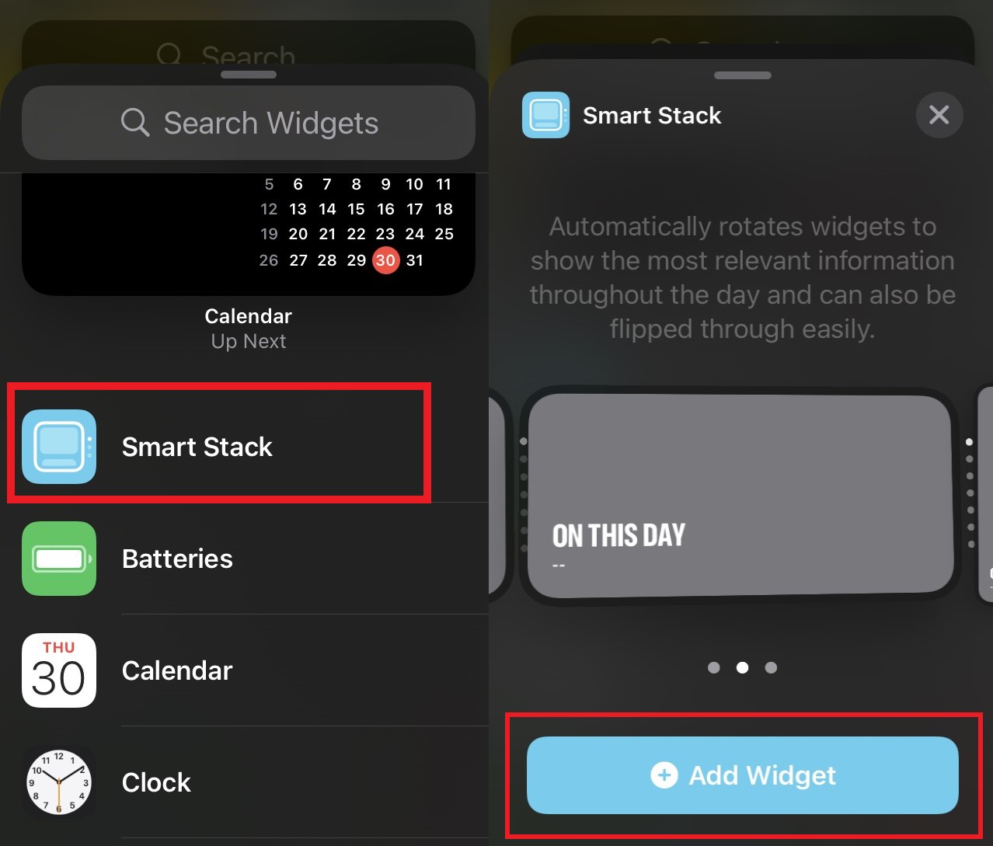This screenshot has height=846, width=993.
Task: Tap the Smart Stack icon in widget list
Action: 59,447
